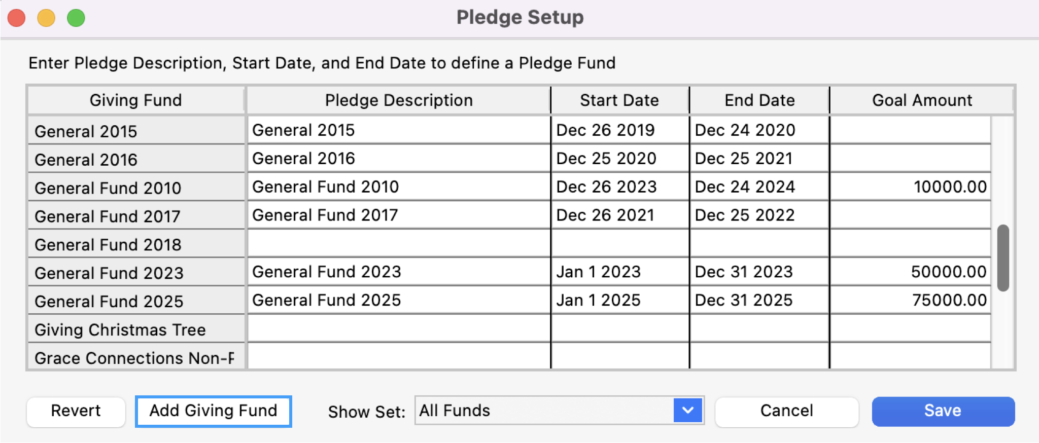Edit the Pledge Description for General 2016

click(398, 158)
